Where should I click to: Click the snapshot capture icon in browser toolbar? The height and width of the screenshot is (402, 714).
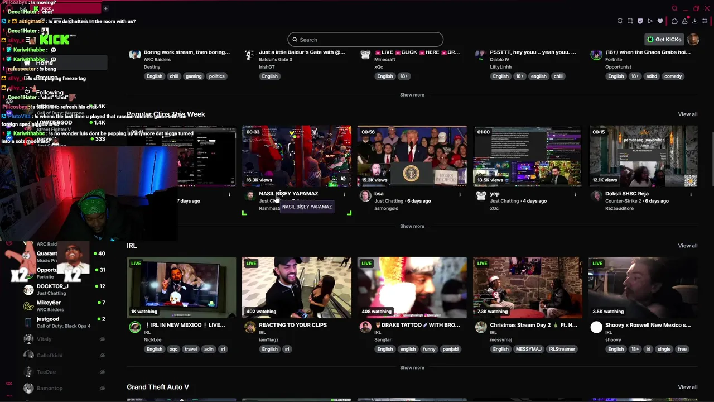tap(630, 21)
